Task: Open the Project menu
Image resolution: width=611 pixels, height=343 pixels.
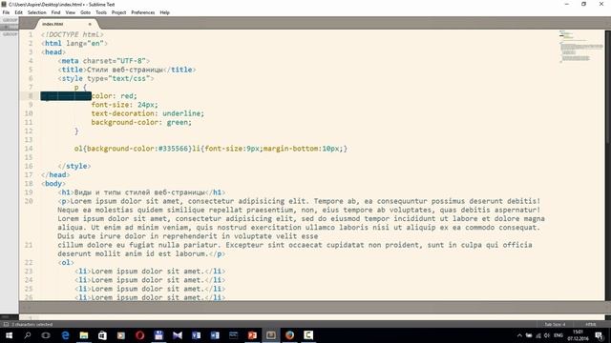Action: (x=118, y=12)
